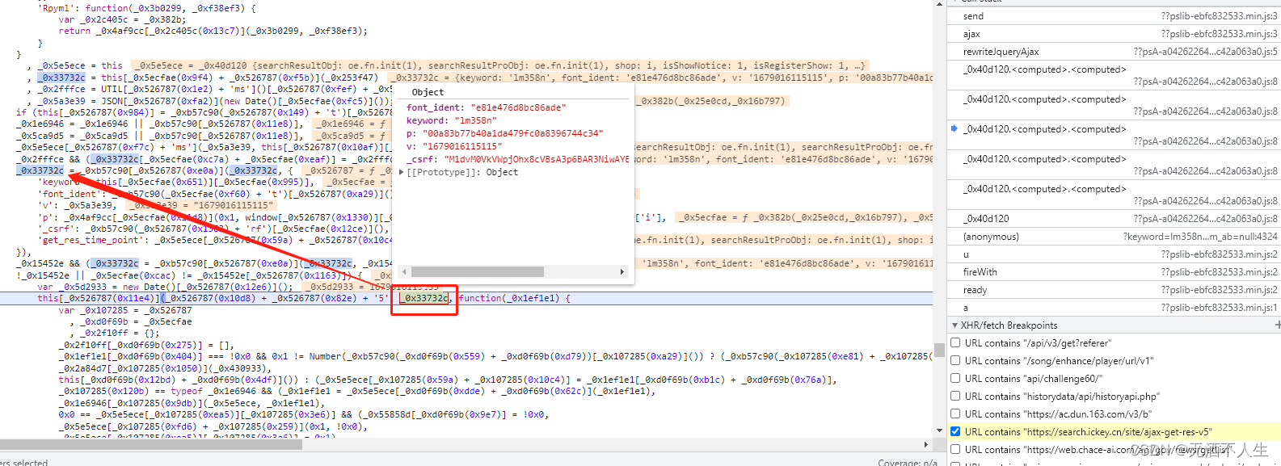Click the _csrf property value in tooltip

(x=537, y=159)
